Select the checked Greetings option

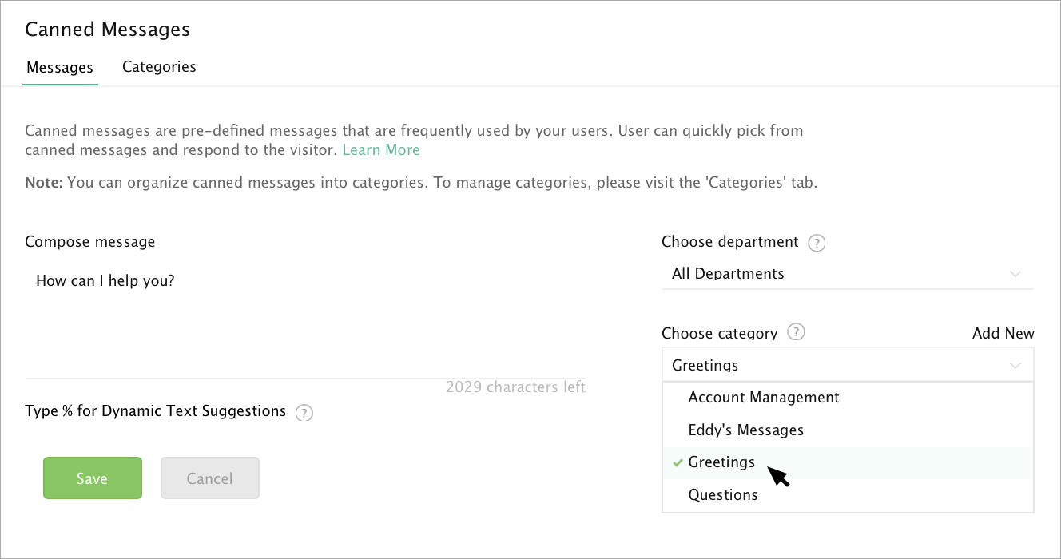pos(848,462)
